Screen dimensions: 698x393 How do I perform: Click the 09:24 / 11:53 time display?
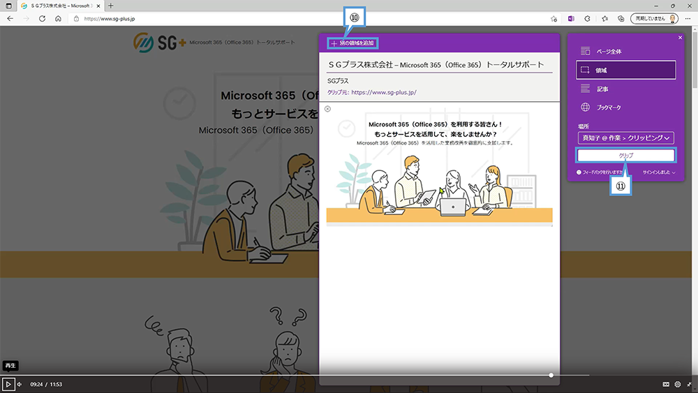46,384
